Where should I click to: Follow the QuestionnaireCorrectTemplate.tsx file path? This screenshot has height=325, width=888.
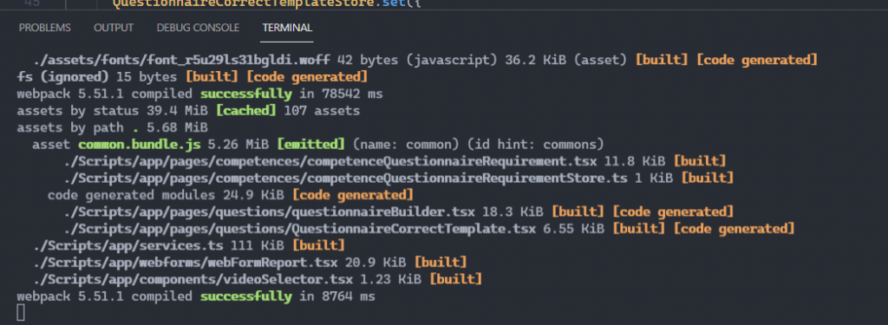(299, 229)
